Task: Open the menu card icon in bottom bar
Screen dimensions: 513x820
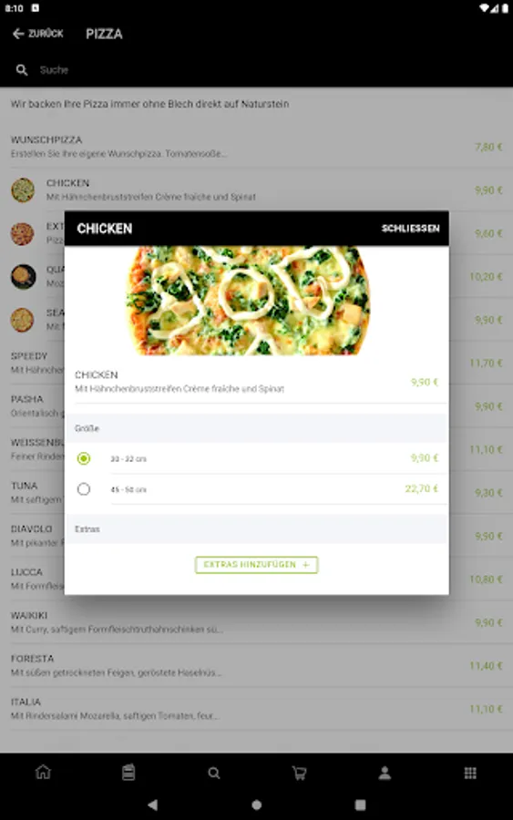Action: tap(128, 773)
